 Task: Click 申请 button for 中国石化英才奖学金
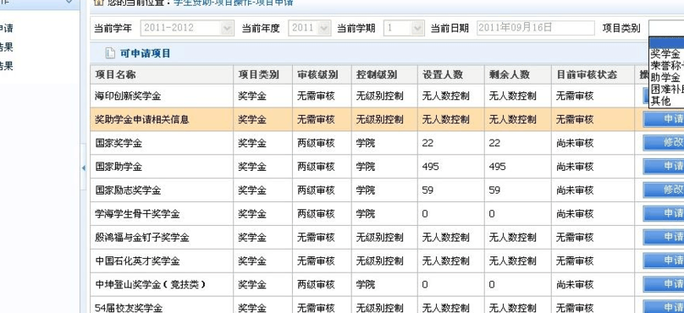[x=664, y=261]
